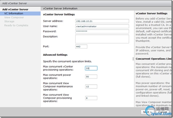
Task: Click the Cancel button
Action: coord(163,112)
